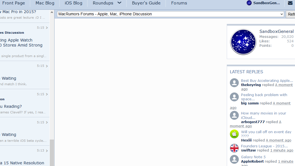Open SandboxGeneral profile name link

(x=276, y=31)
